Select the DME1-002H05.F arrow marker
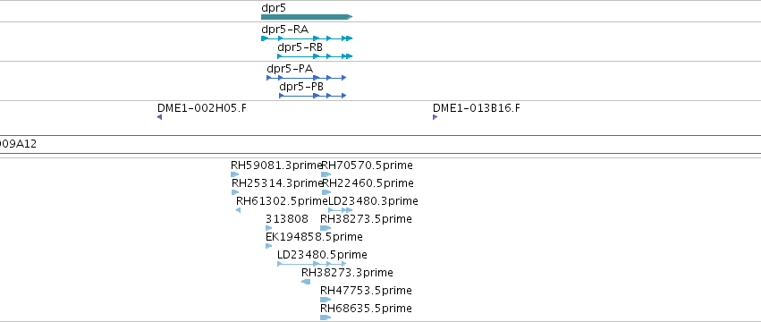Viewport: 761px width, 322px height. coord(159,117)
